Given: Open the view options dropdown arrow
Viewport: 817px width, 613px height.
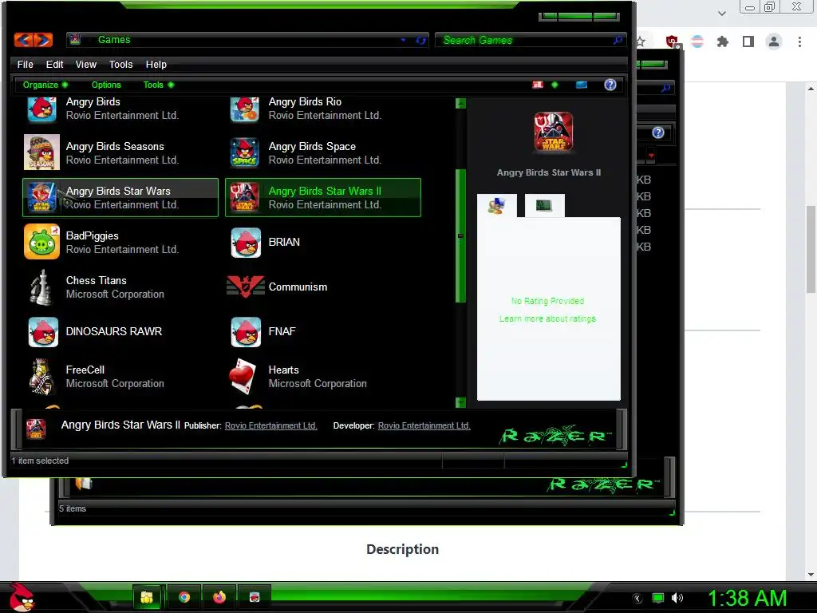Looking at the screenshot, I should click(555, 85).
